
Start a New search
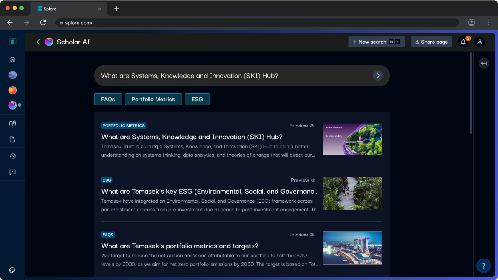pyautogui.click(x=377, y=42)
